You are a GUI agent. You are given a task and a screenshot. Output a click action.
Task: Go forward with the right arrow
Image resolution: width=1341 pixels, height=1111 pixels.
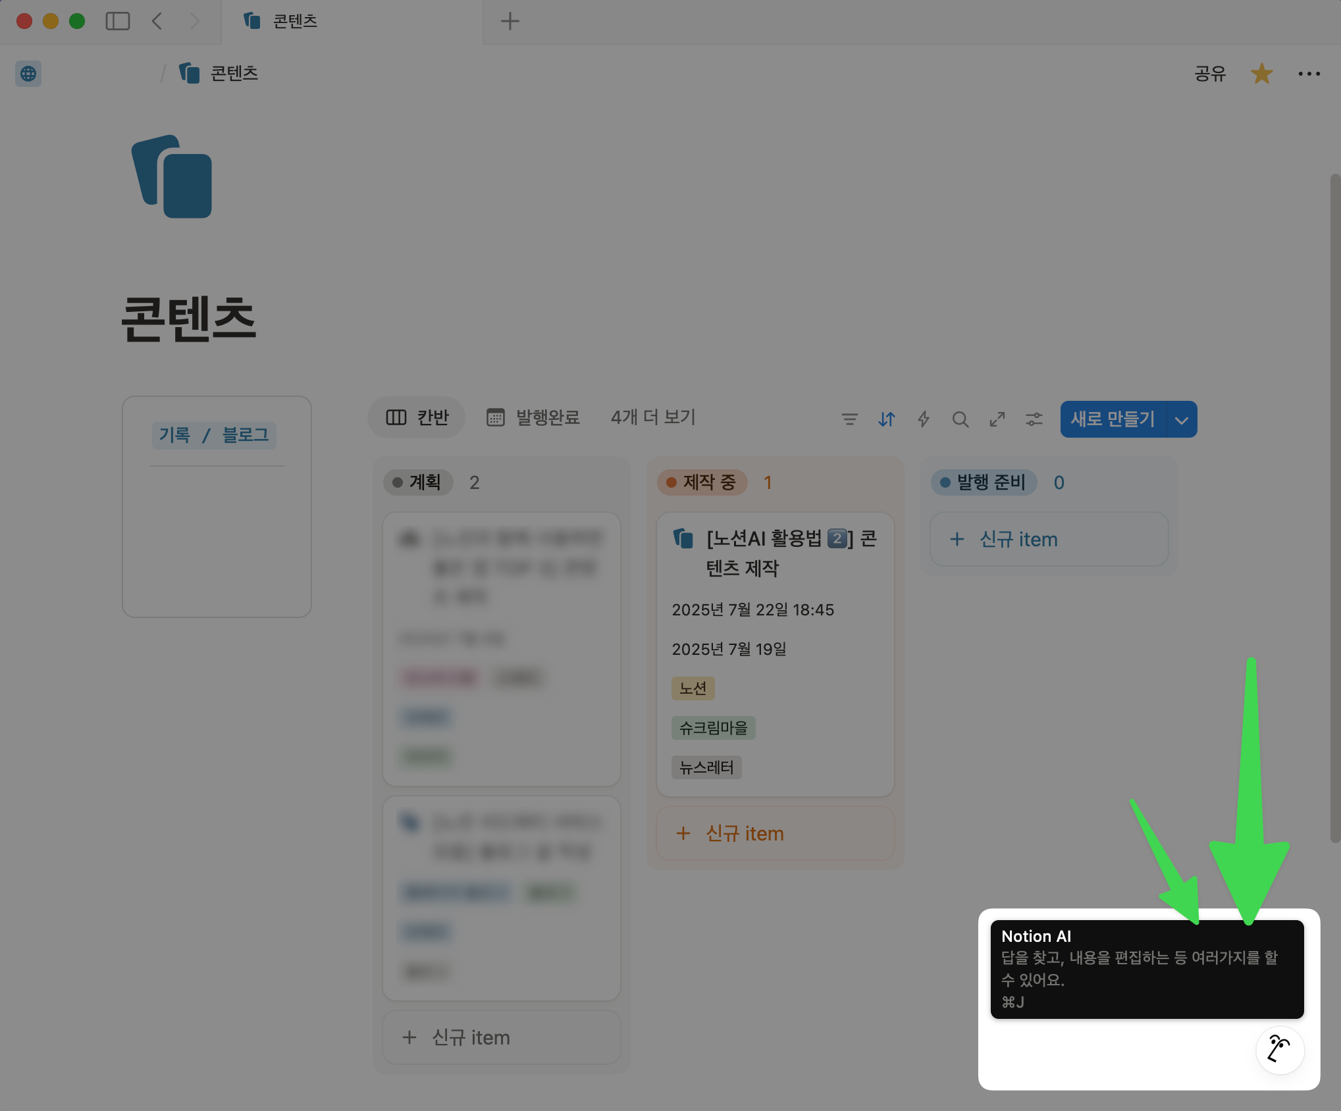[194, 21]
